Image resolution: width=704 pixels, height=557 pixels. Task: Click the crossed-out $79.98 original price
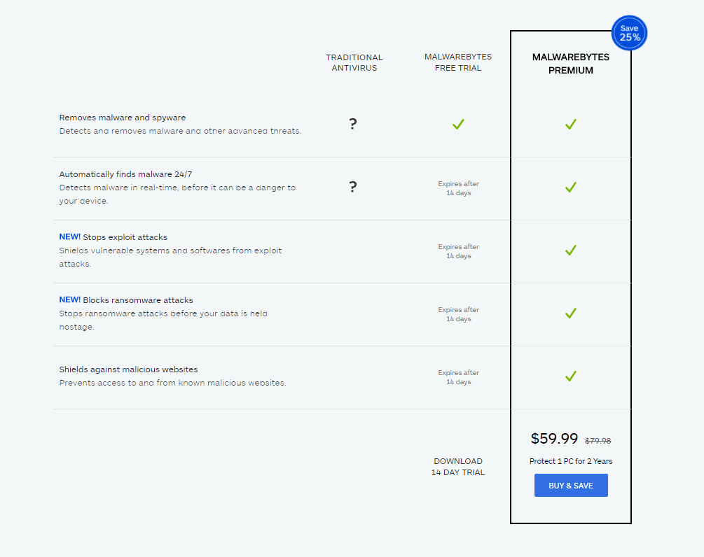tap(596, 440)
